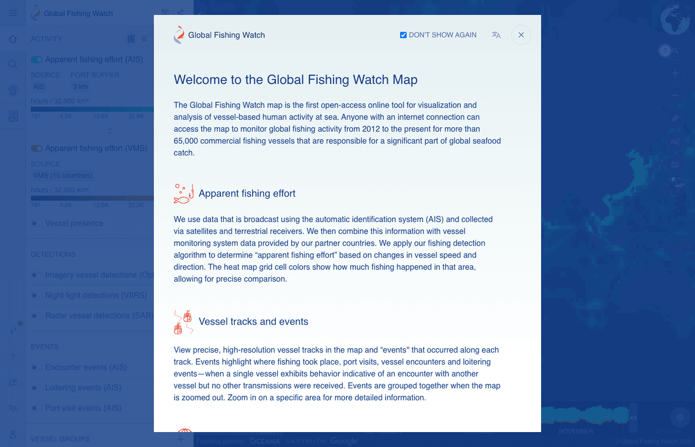Screen dimensions: 695x447
Task: Add a new vessel group with the plus button
Action: tap(181, 439)
